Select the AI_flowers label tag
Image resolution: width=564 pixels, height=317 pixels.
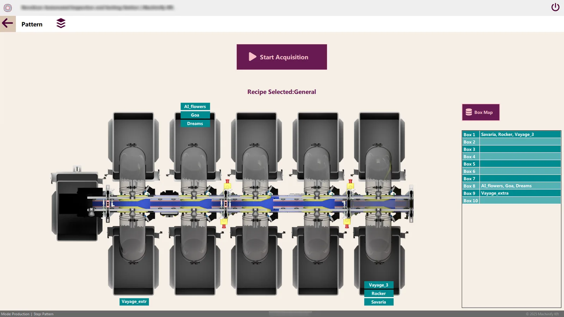click(x=195, y=106)
